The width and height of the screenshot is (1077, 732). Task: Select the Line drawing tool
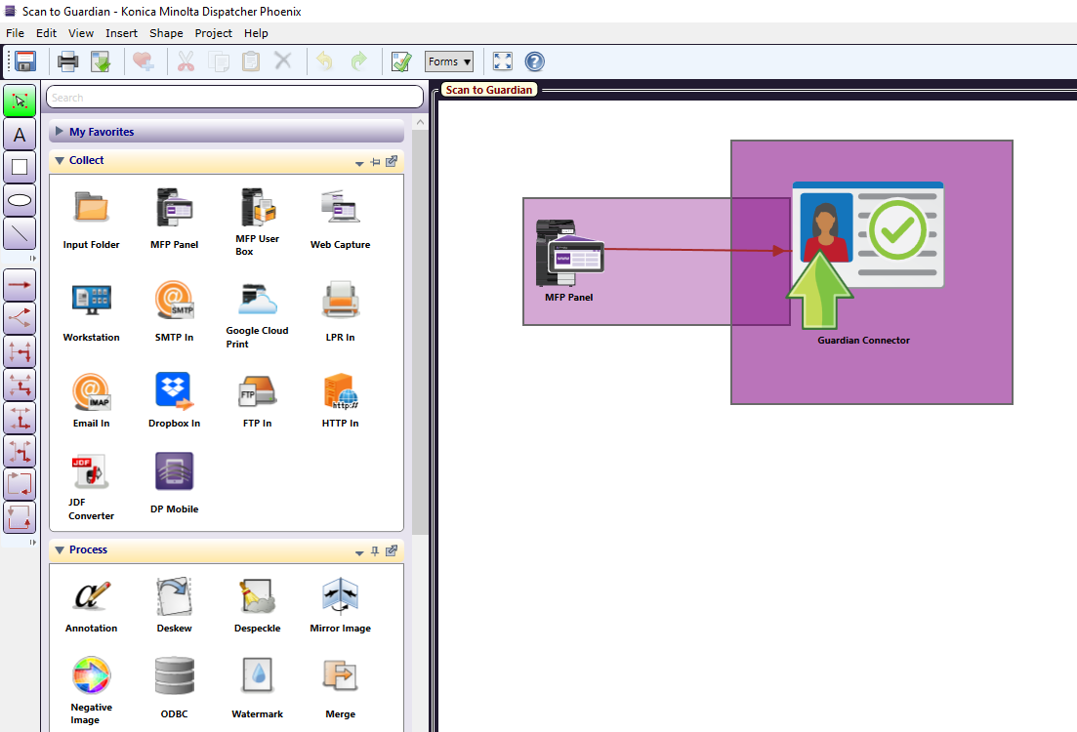click(20, 233)
